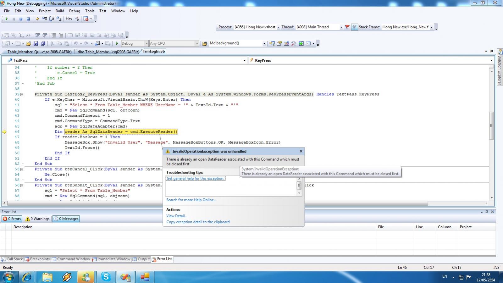
Task: Click the Continue debugging play icon
Action: pyautogui.click(x=6, y=19)
